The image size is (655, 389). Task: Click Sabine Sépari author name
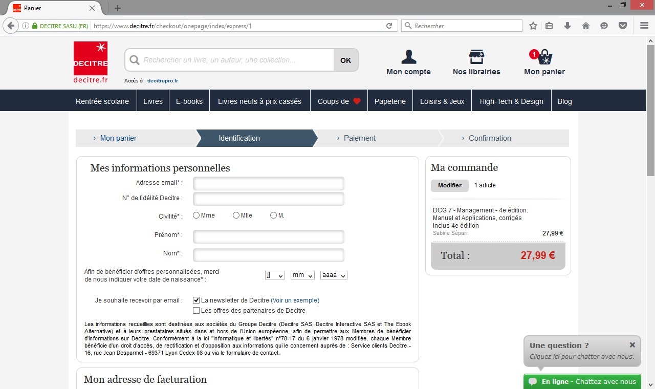pos(450,233)
